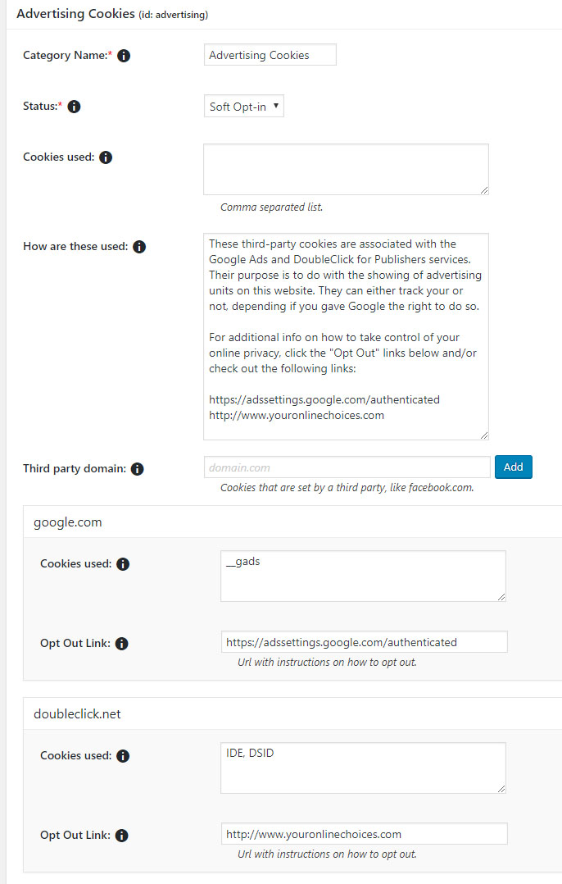Click info icon beside Category Name
562x884 pixels.
point(124,56)
